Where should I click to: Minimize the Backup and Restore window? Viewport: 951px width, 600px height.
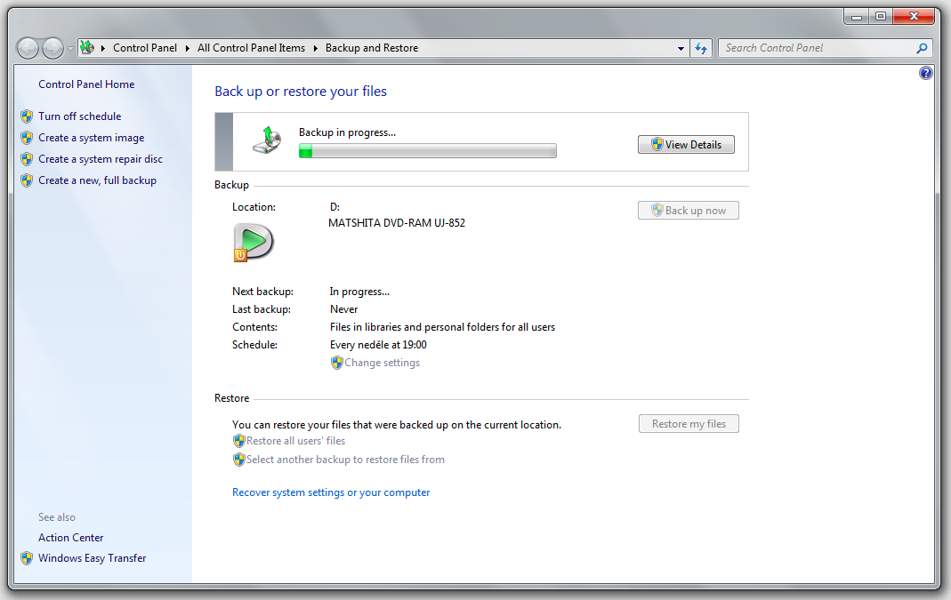click(x=857, y=16)
